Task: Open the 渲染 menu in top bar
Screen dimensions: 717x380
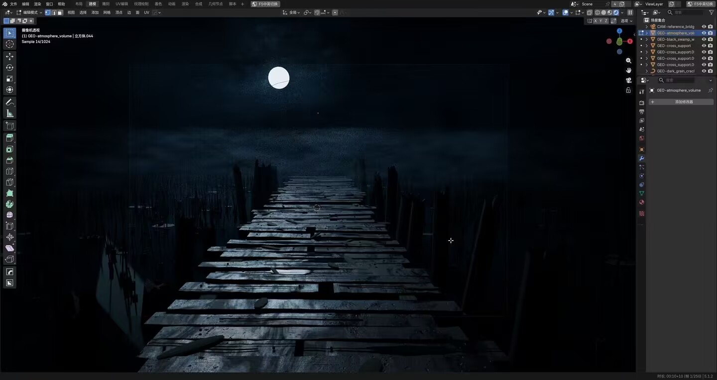Action: pos(37,4)
